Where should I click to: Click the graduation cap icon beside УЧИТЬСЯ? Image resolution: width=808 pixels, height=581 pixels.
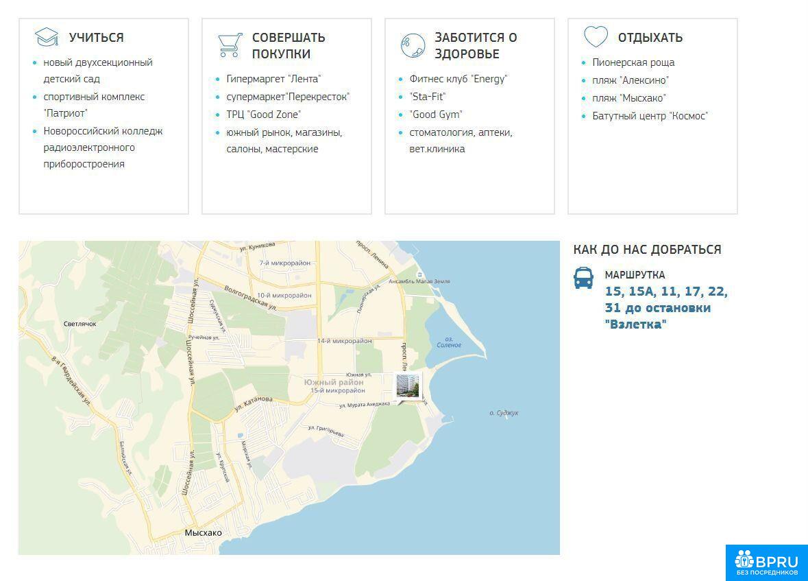tap(47, 37)
